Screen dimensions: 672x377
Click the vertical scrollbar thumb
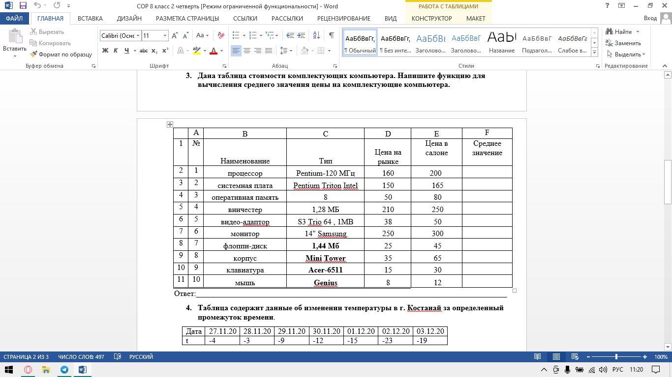(668, 182)
